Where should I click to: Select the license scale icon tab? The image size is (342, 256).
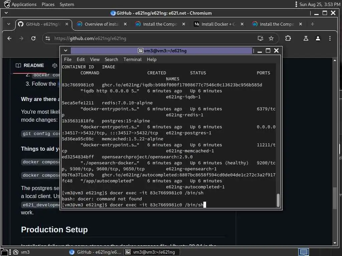click(x=55, y=65)
